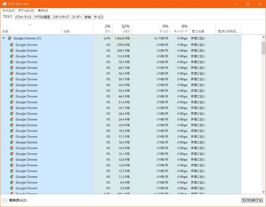
Task: Click Chrome icon in the 112.9 MB row
Action: (x=12, y=56)
